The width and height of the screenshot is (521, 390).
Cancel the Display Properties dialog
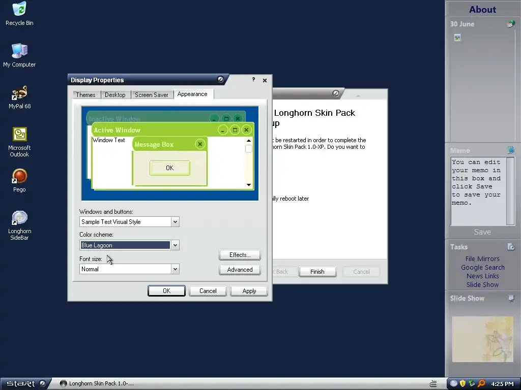(208, 291)
